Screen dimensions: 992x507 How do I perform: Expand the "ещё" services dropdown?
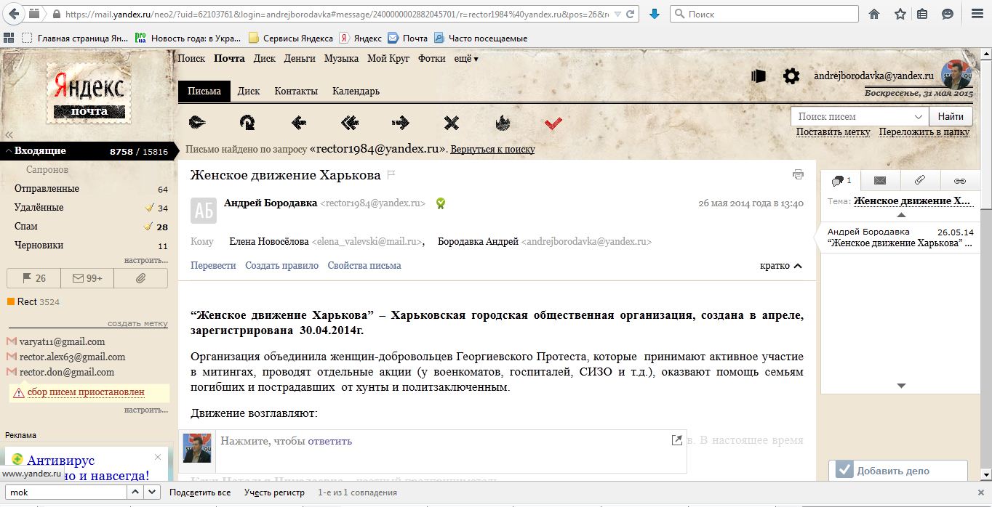[466, 59]
